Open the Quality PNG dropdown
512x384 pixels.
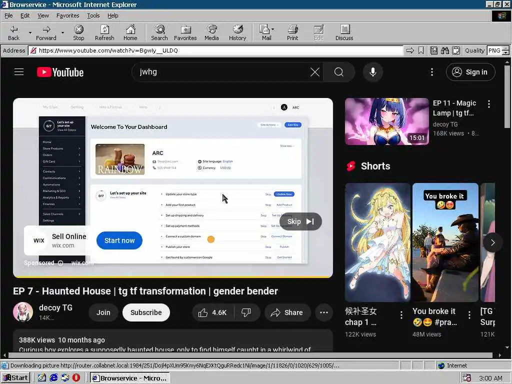coord(497,50)
